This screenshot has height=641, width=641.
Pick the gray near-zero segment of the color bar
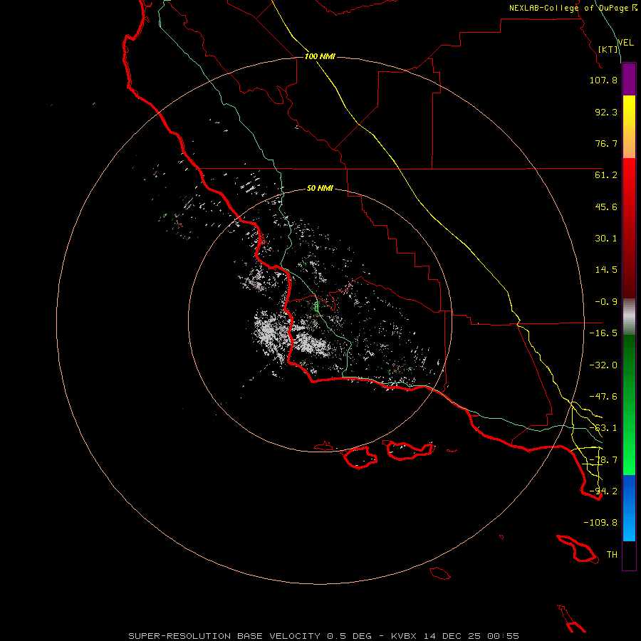(x=629, y=317)
